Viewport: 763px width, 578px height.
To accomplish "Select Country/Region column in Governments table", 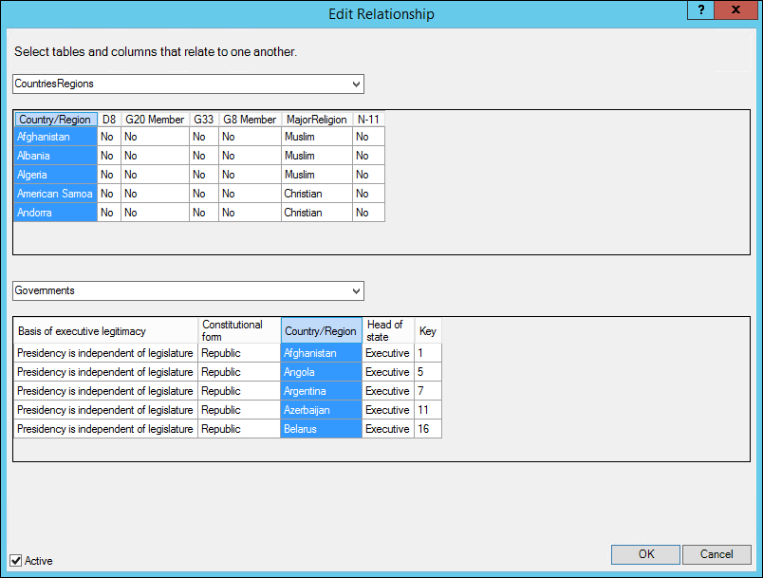I will 321,331.
